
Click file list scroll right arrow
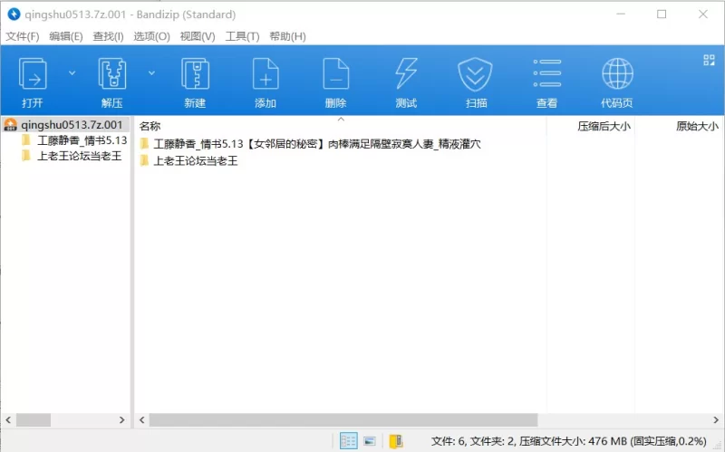716,419
